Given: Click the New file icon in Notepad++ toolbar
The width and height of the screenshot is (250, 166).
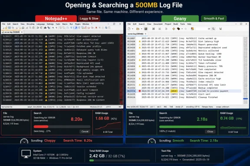Looking at the screenshot, I should (x=3, y=28).
